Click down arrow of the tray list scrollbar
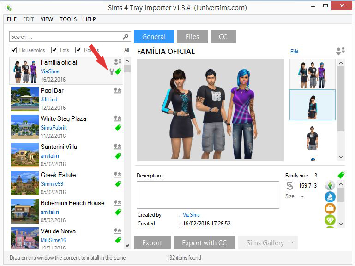355x266 pixels. point(127,246)
